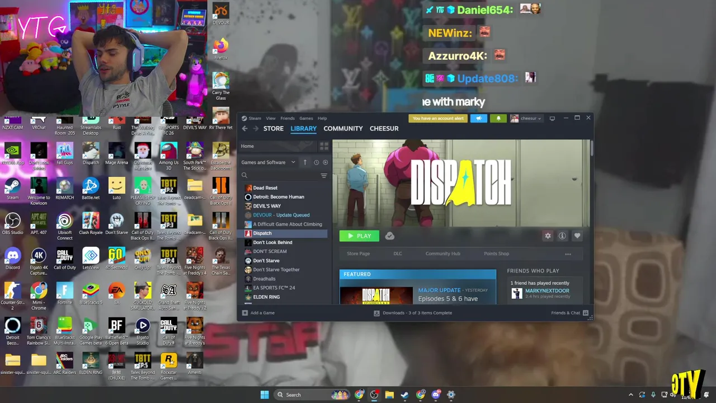Open the Community Hub link
Viewport: 716px width, 403px height.
point(442,254)
